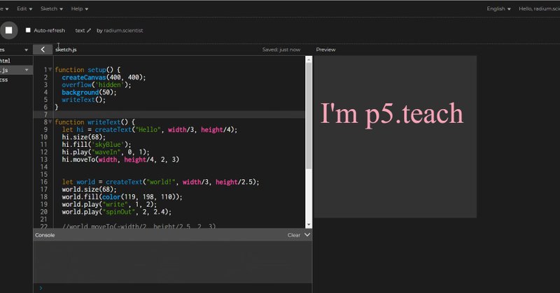Place cursor on world.play("write") line

[109, 204]
